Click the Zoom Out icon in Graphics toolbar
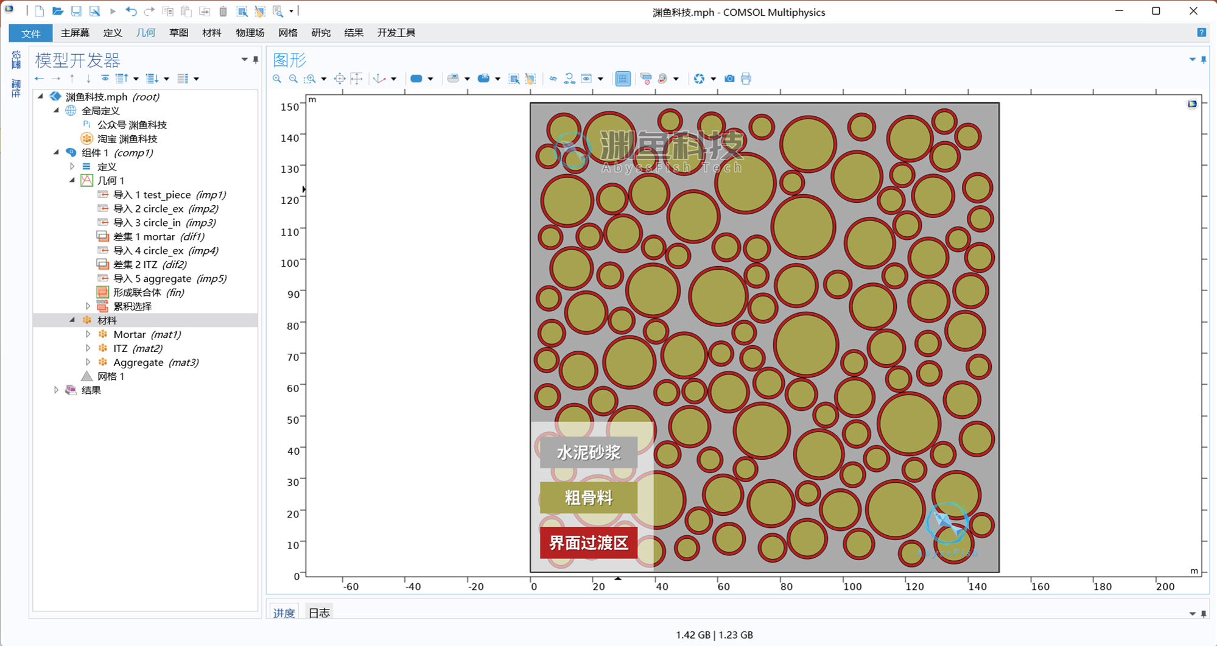Viewport: 1217px width, 646px height. coord(293,79)
